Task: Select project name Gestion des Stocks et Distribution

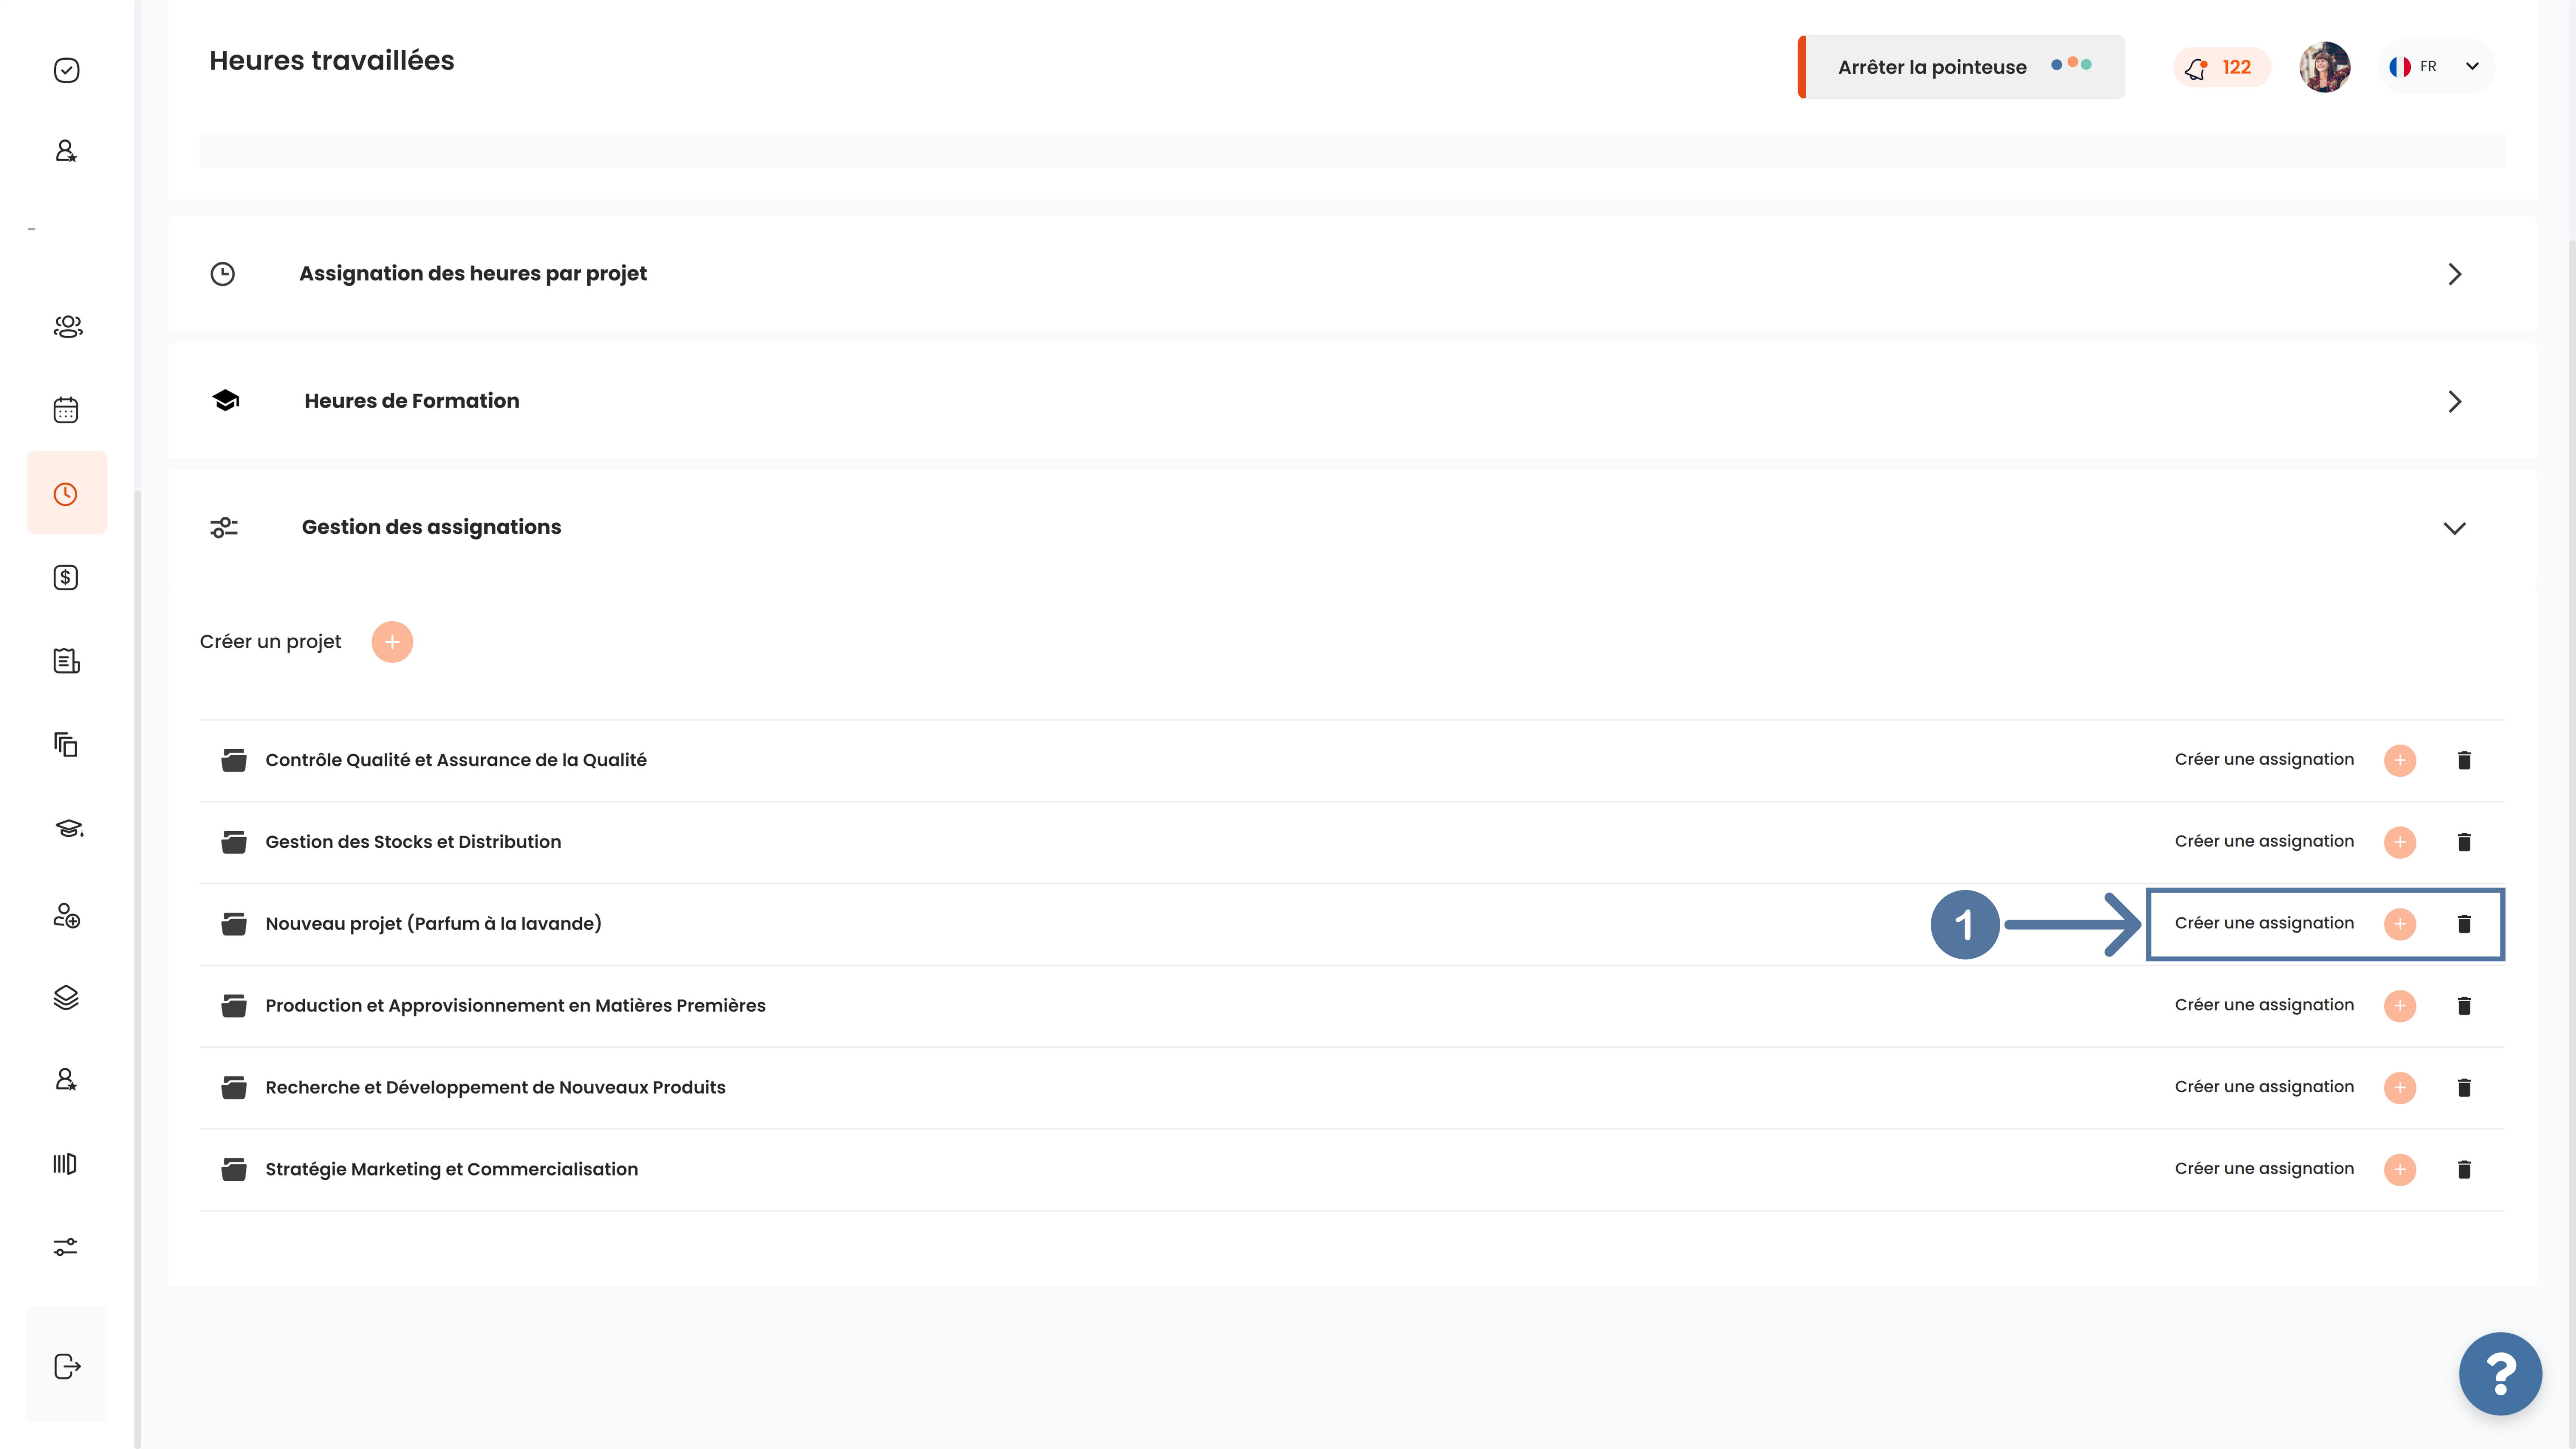Action: [413, 842]
